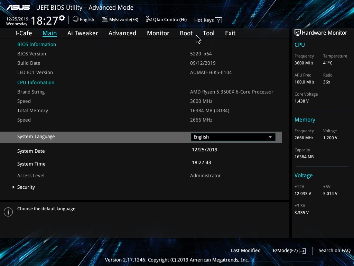Viewport: 354px width, 266px height.
Task: Click the header clock 18:27
Action: pyautogui.click(x=45, y=20)
